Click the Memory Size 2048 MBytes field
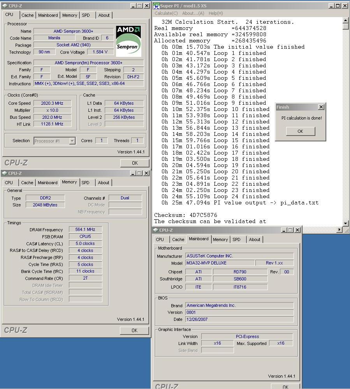Viewport: 350px width, 389px height. click(45, 205)
